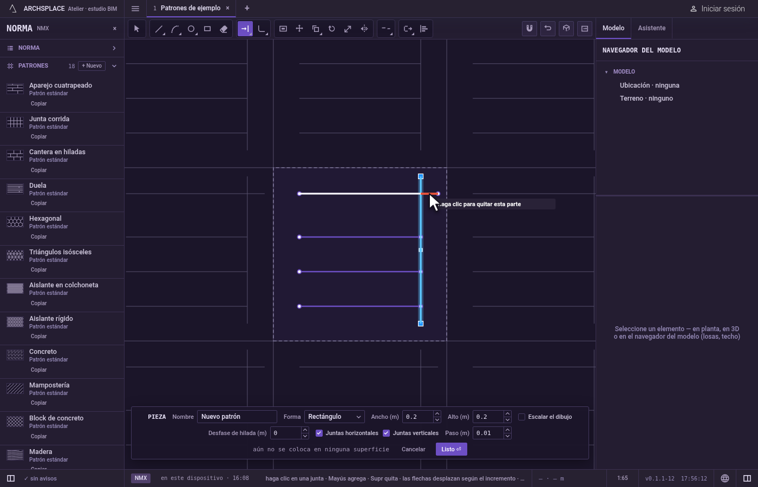
Task: Click the undo arrow icon
Action: pyautogui.click(x=548, y=29)
